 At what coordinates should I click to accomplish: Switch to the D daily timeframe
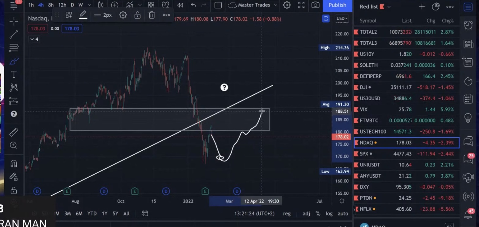tap(72, 5)
